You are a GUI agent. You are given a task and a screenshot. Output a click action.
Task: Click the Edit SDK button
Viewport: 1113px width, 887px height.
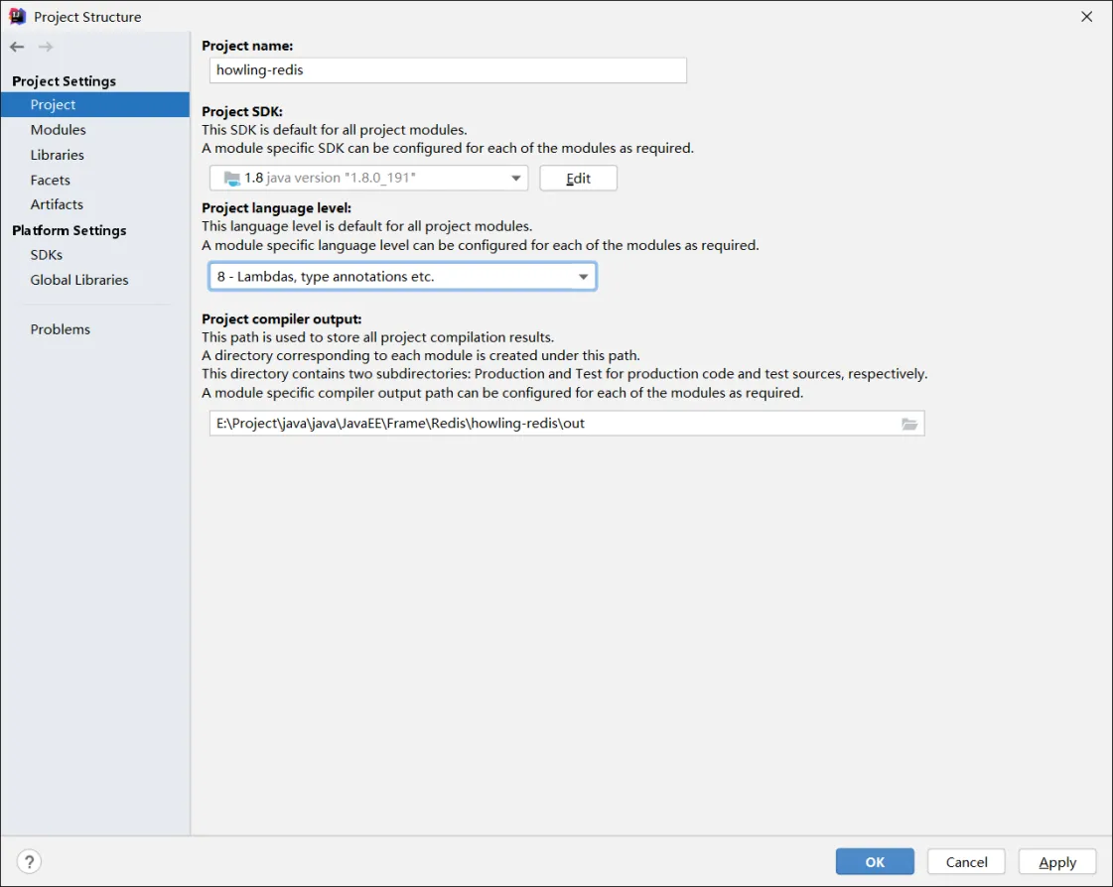[578, 179]
